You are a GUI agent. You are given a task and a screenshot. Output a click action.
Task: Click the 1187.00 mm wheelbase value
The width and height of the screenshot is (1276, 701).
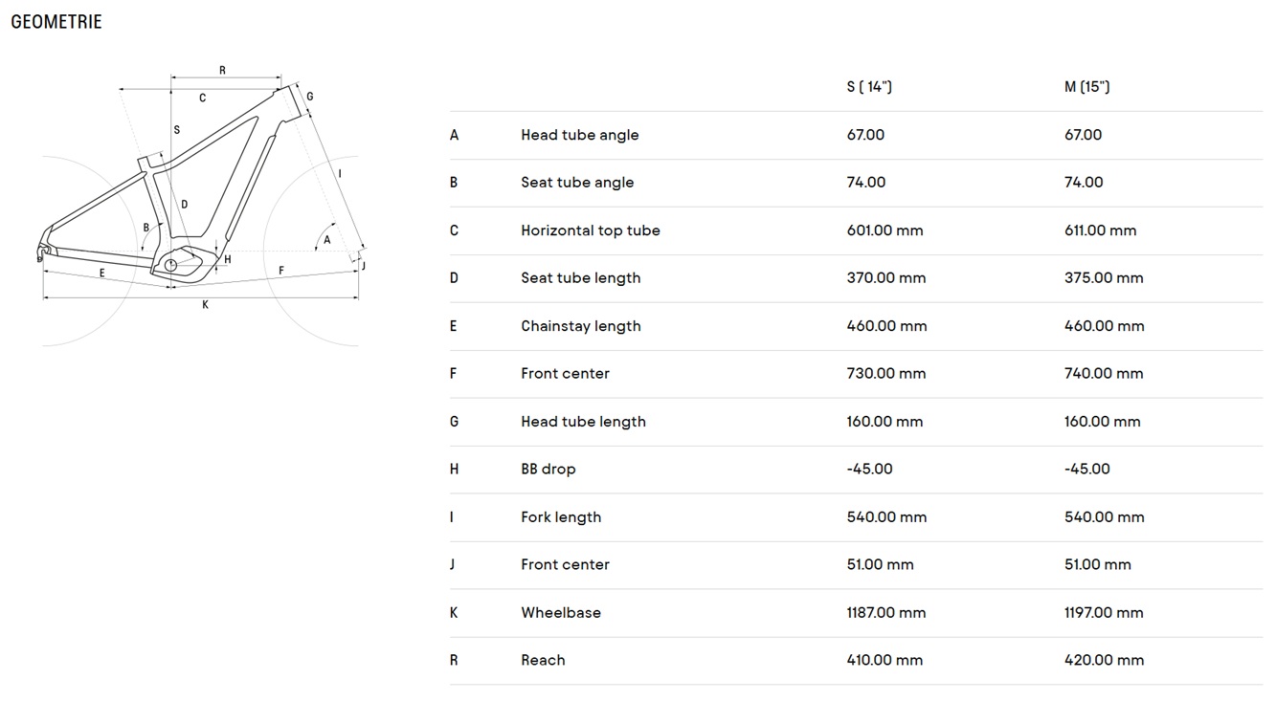coord(886,613)
